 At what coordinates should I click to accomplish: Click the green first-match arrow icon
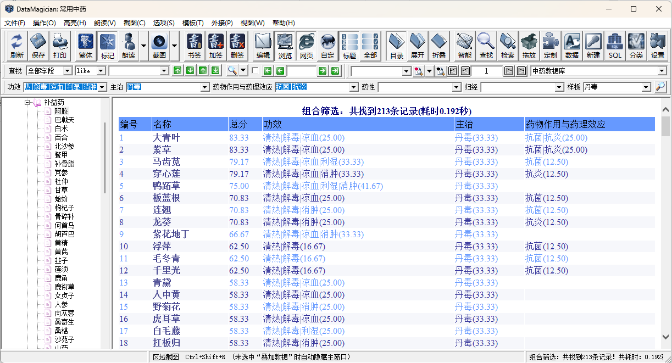coord(268,71)
